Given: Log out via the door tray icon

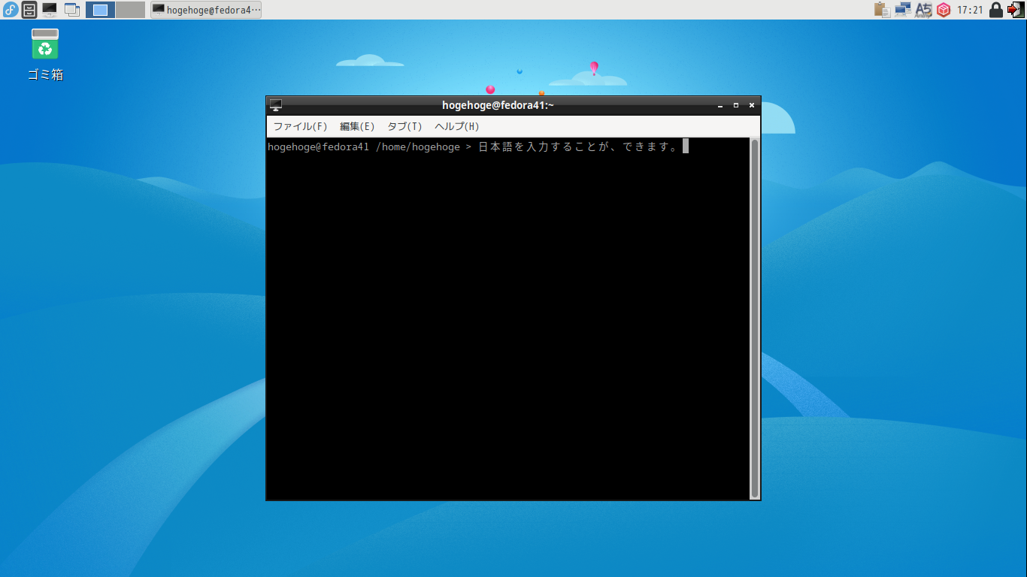Looking at the screenshot, I should (x=1015, y=10).
